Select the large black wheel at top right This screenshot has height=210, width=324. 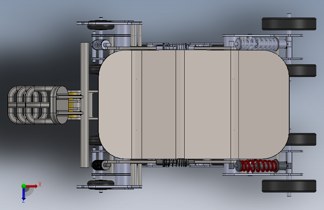(289, 24)
